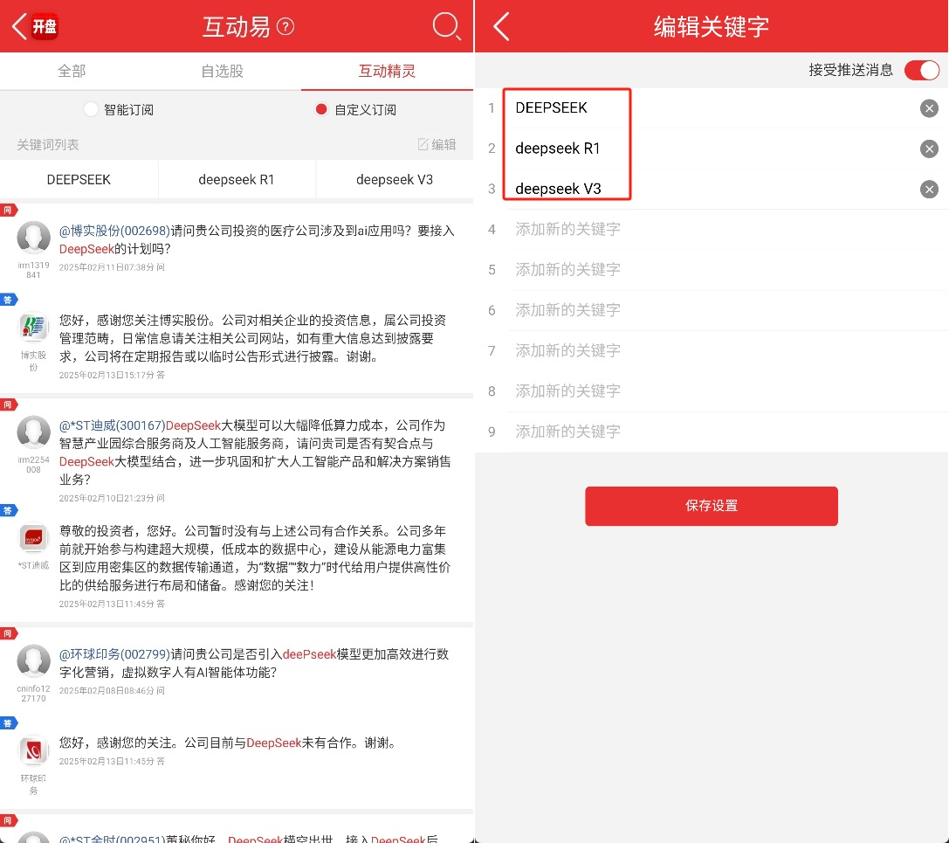949x843 pixels.
Task: Switch to the 自选股 tab
Action: tap(222, 71)
